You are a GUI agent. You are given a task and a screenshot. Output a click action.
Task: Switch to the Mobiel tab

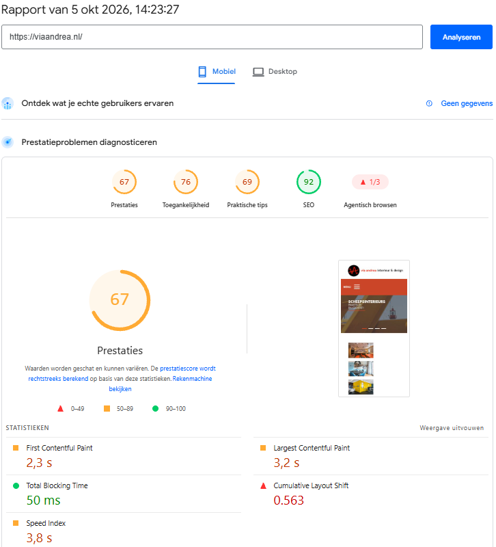[x=217, y=72]
